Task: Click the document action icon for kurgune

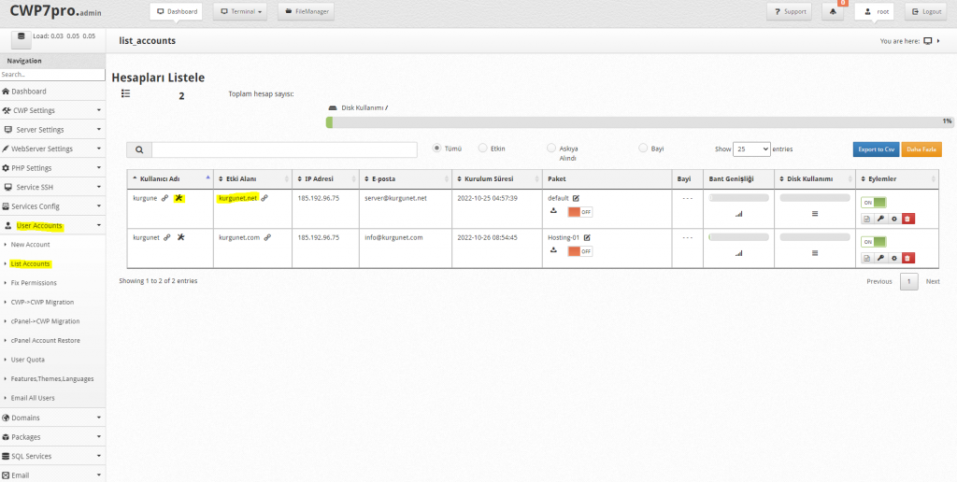Action: 866,219
